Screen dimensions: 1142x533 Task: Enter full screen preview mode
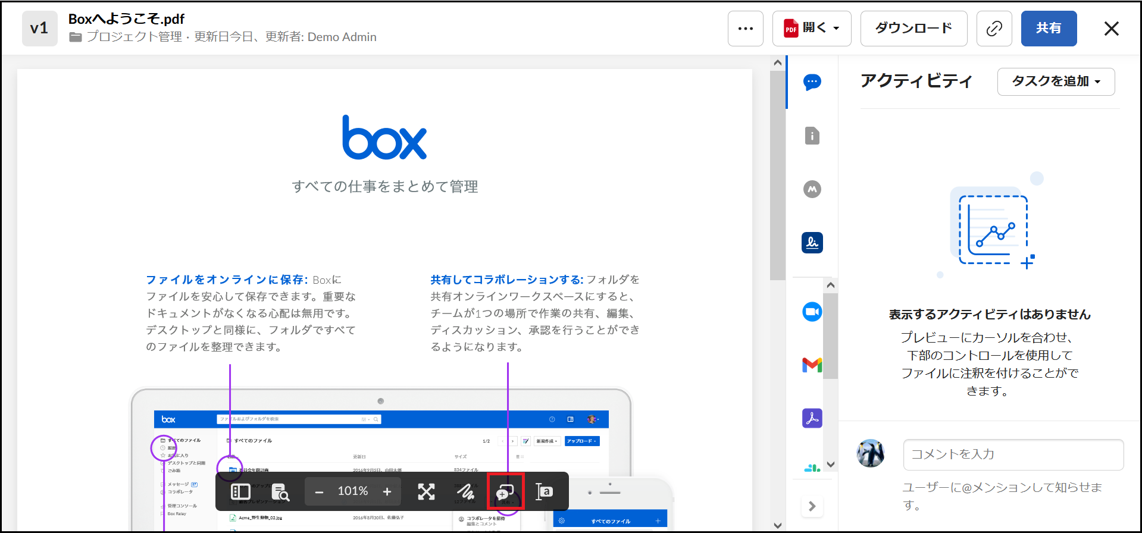coord(426,491)
